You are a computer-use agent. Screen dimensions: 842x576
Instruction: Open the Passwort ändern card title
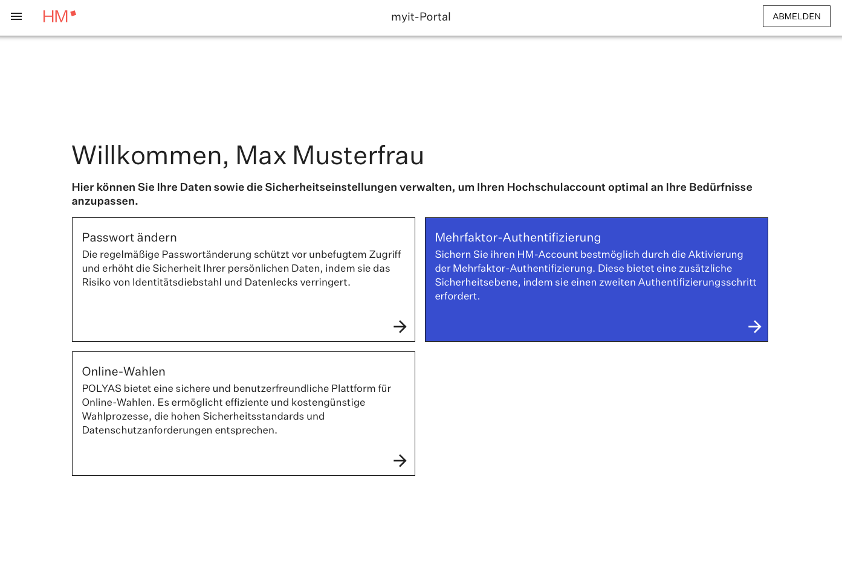click(129, 237)
